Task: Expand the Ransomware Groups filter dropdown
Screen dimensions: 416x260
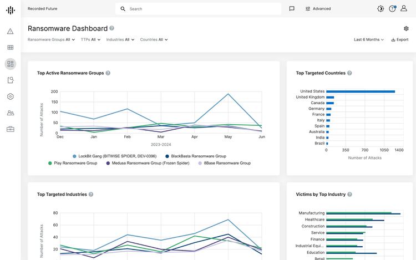Action: 52,39
